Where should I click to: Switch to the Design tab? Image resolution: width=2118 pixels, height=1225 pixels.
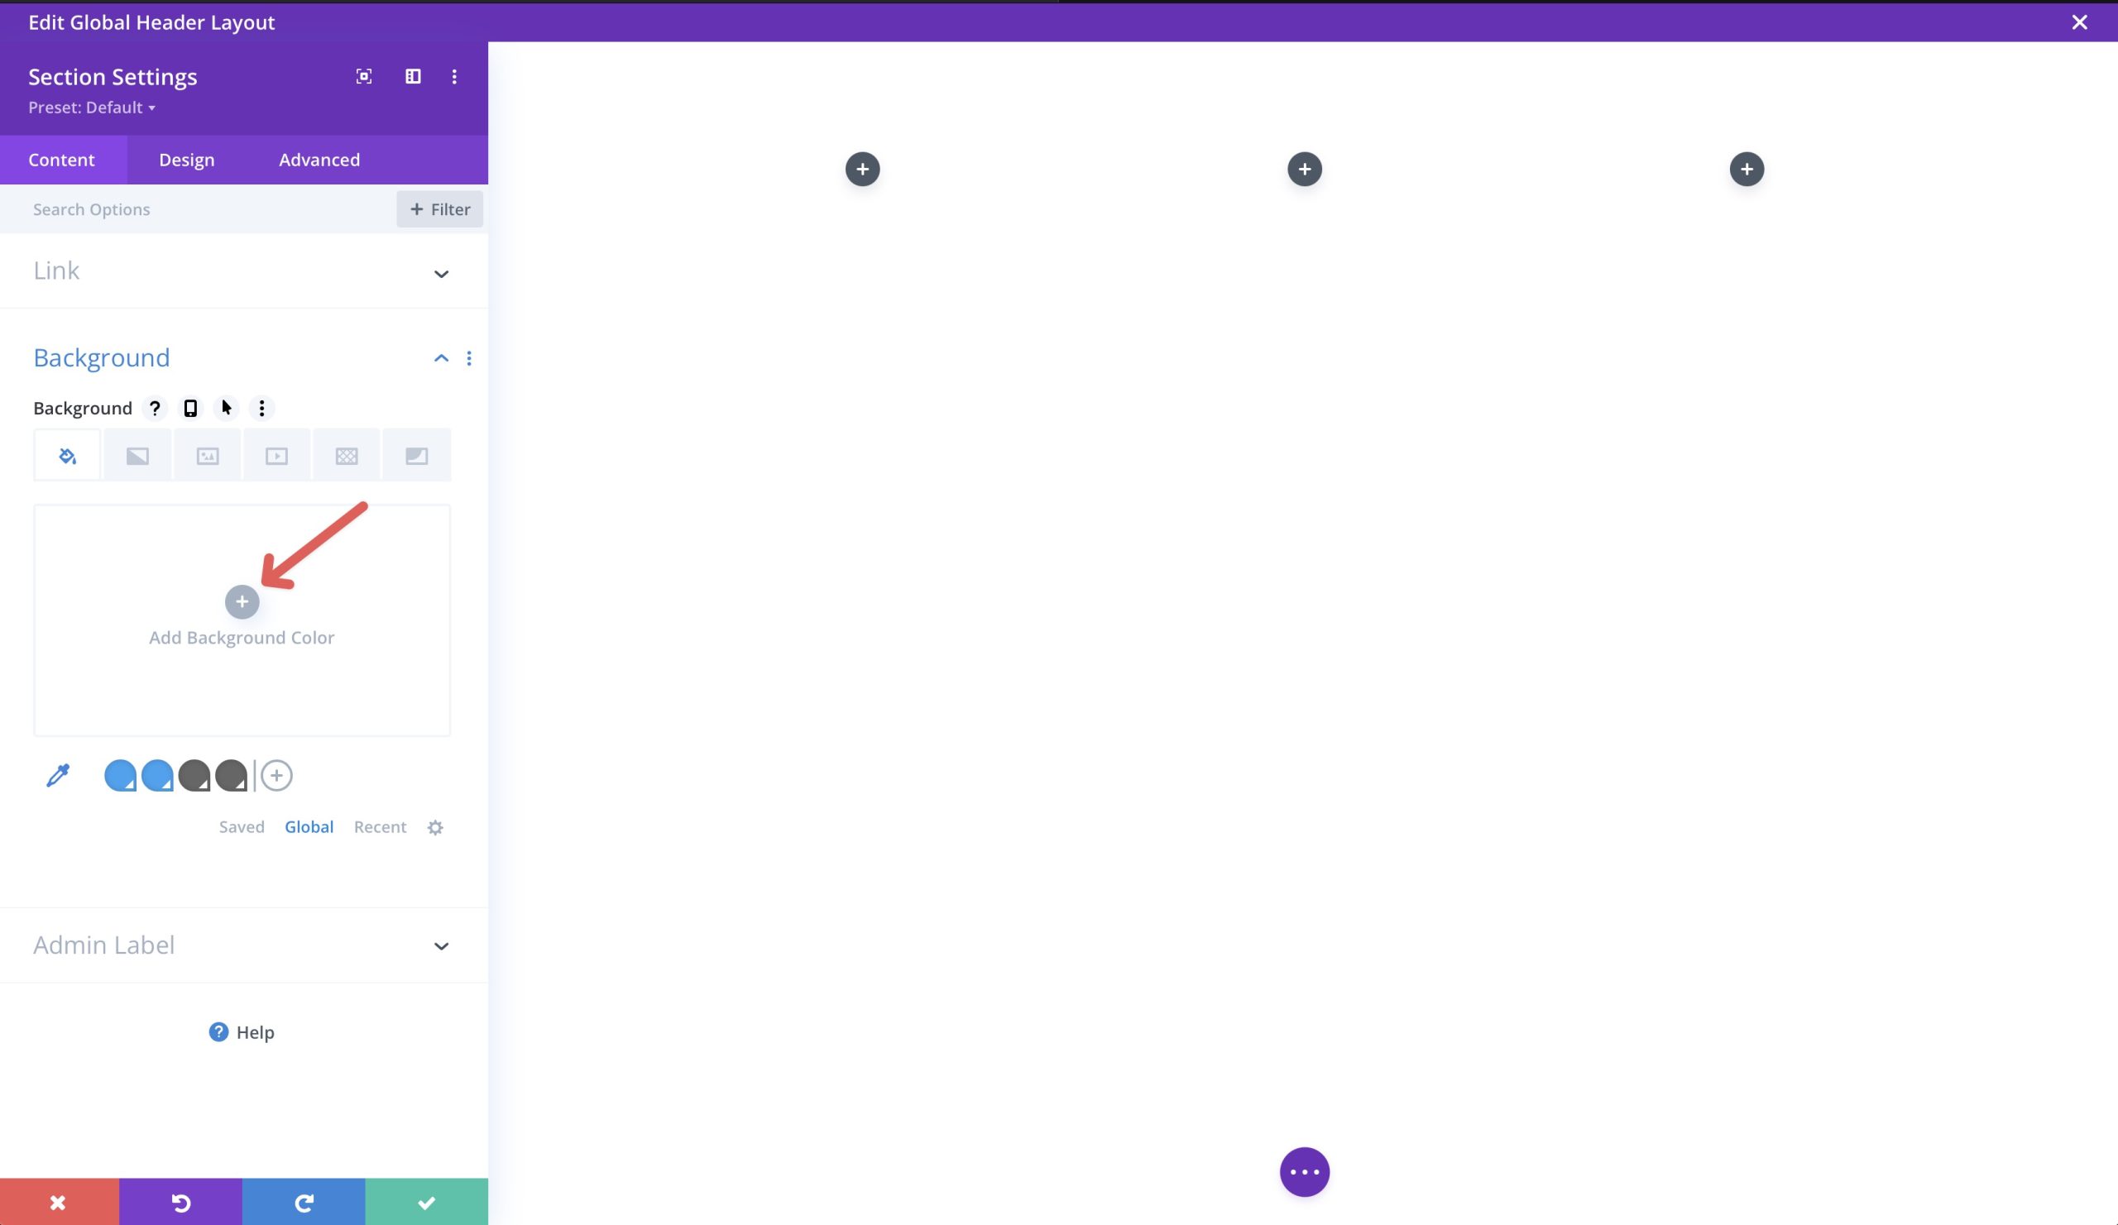[187, 159]
